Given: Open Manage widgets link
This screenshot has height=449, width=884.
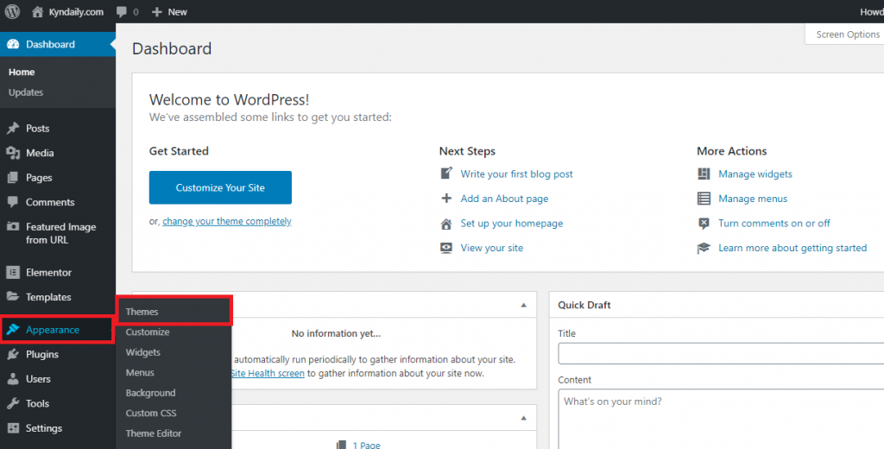Looking at the screenshot, I should click(x=755, y=174).
